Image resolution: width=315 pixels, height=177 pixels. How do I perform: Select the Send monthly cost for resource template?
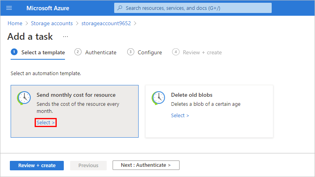[46, 123]
